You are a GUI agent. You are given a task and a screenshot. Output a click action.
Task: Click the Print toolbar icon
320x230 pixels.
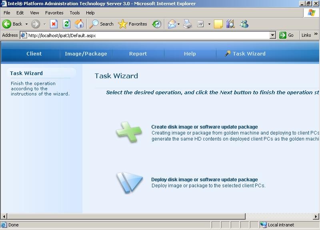(188, 24)
